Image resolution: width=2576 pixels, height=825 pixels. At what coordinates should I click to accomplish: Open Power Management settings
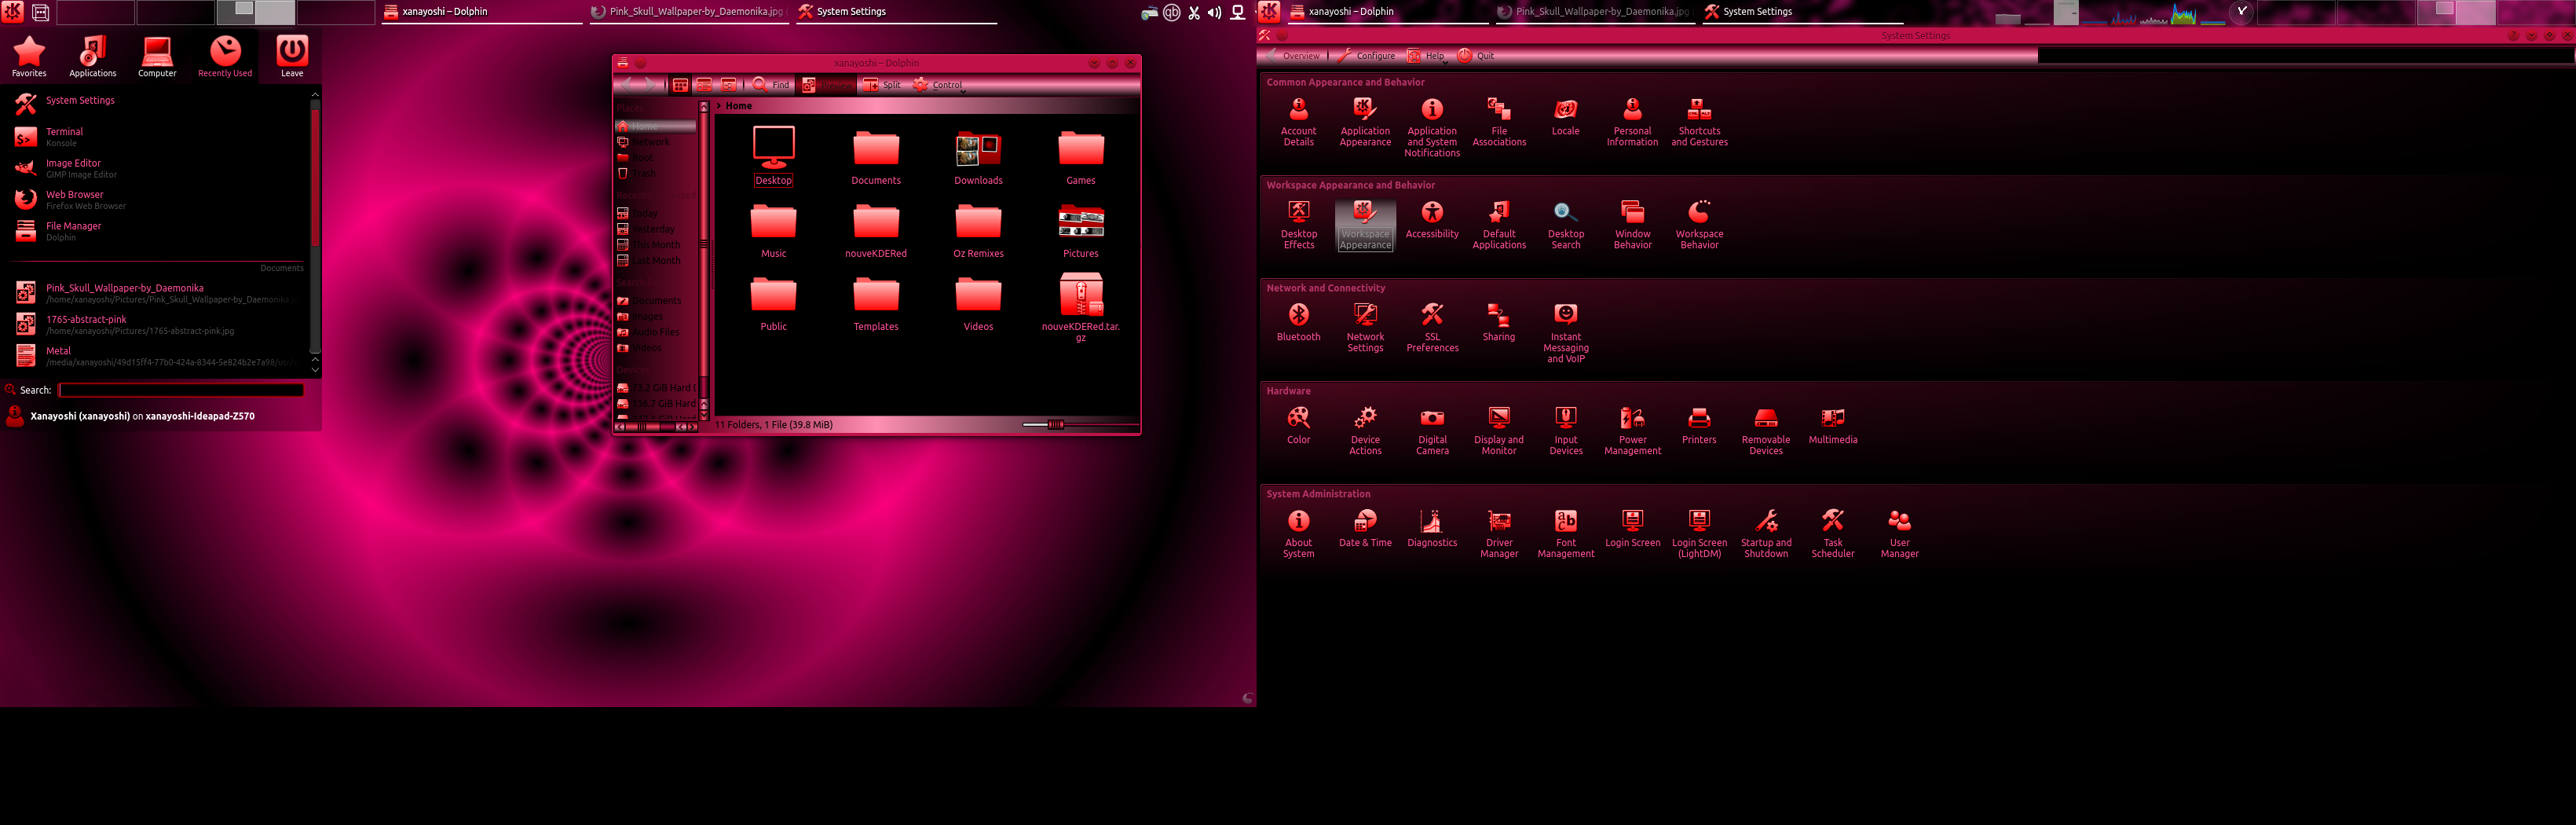pos(1632,431)
